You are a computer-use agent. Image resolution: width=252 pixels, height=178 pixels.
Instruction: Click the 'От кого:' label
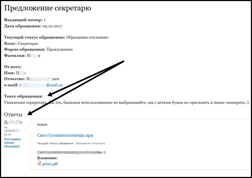coord(13,67)
